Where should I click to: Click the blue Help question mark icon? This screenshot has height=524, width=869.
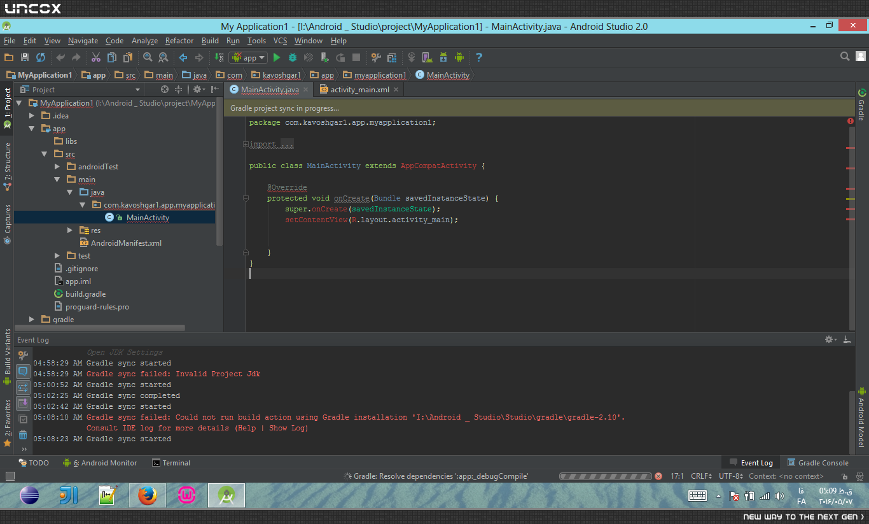pyautogui.click(x=479, y=57)
